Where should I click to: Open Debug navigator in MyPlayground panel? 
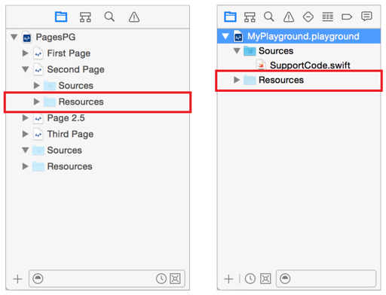click(328, 17)
